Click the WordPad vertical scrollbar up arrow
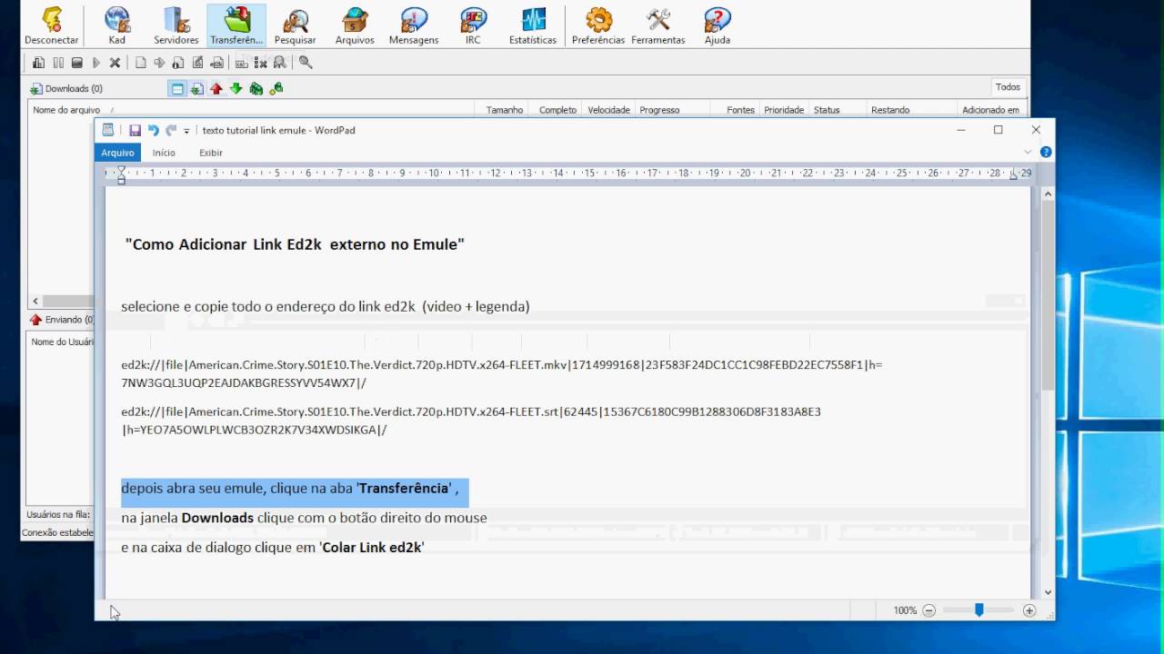Screen dimensions: 1164x654 (x=1048, y=193)
